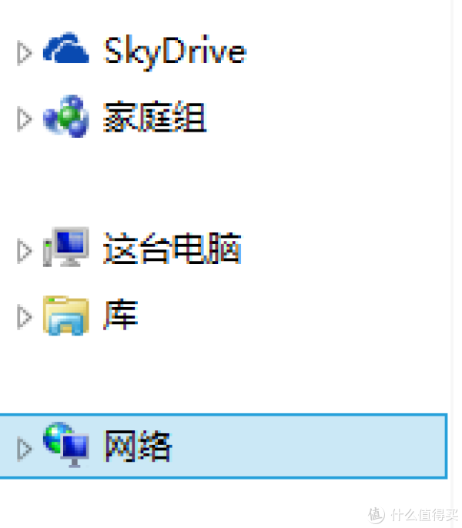This screenshot has height=528, width=462.
Task: Click the navigation pane vertical scrollbar track
Action: tap(455, 256)
